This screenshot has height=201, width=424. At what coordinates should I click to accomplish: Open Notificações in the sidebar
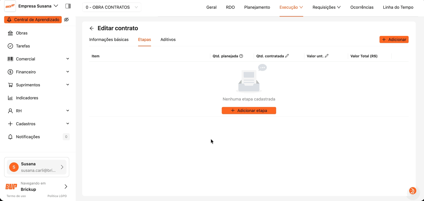click(x=28, y=137)
